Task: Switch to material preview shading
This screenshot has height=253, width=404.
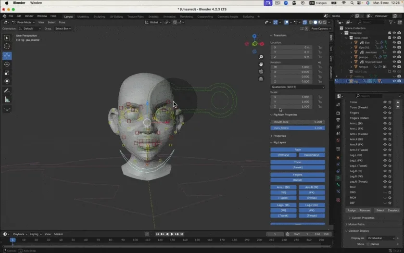Action: (x=320, y=23)
